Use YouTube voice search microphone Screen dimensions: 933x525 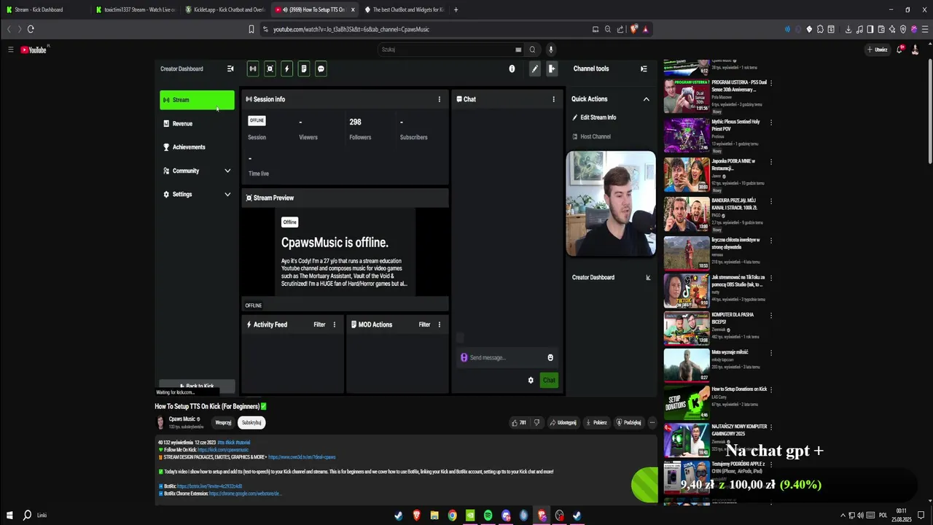point(551,50)
